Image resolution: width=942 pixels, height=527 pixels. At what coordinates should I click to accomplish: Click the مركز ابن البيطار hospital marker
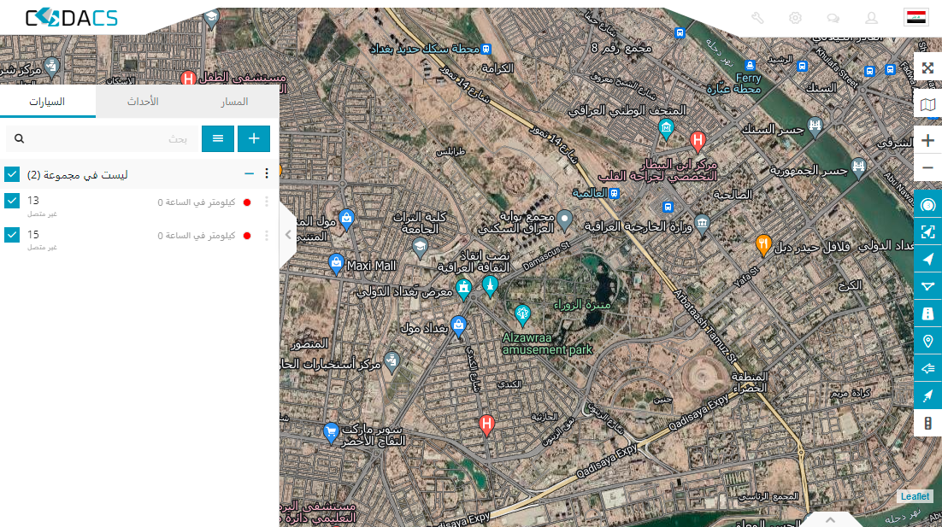(698, 142)
